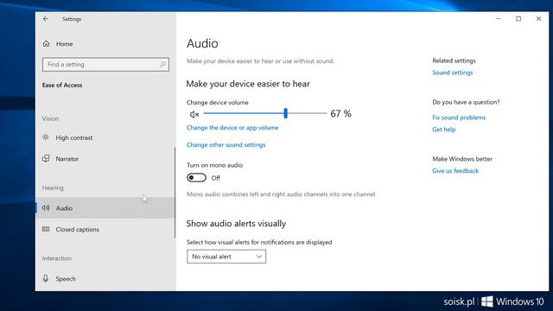Open Sound settings under Related settings
Viewport: 553px width, 311px height.
(453, 73)
